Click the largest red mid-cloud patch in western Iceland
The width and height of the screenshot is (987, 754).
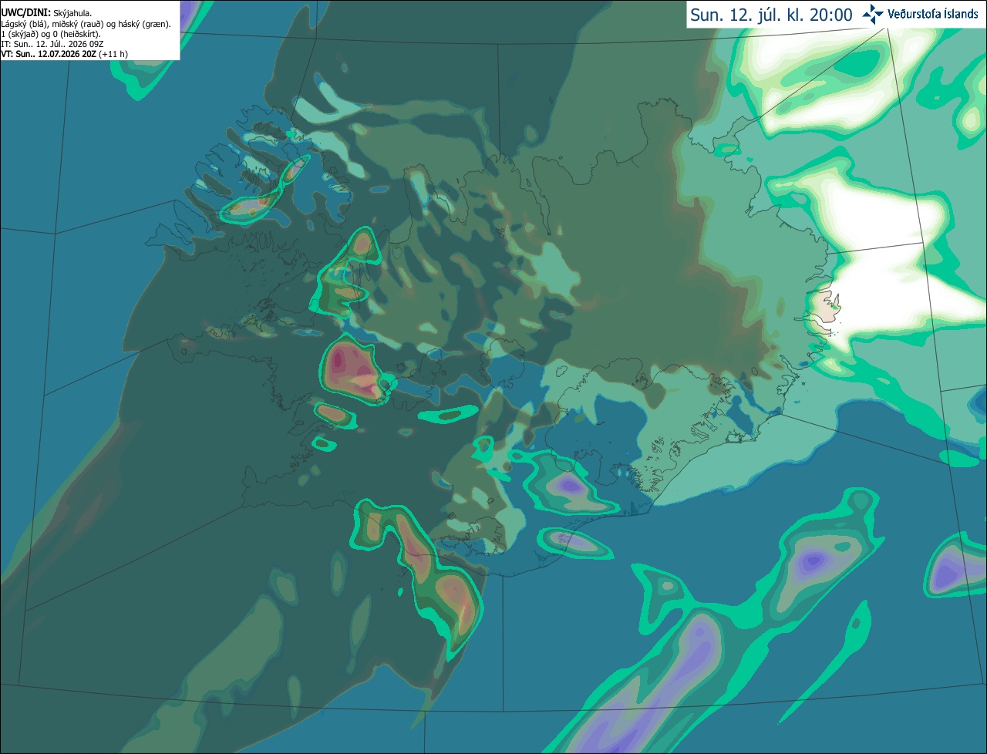click(x=351, y=369)
